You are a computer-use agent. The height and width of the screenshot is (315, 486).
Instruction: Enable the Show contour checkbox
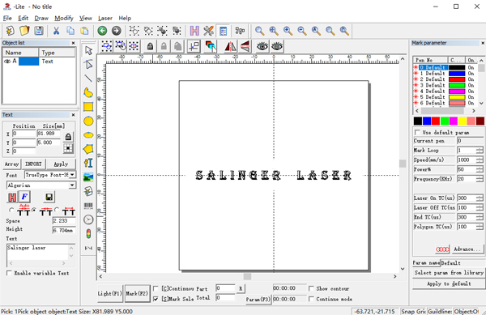[311, 288]
